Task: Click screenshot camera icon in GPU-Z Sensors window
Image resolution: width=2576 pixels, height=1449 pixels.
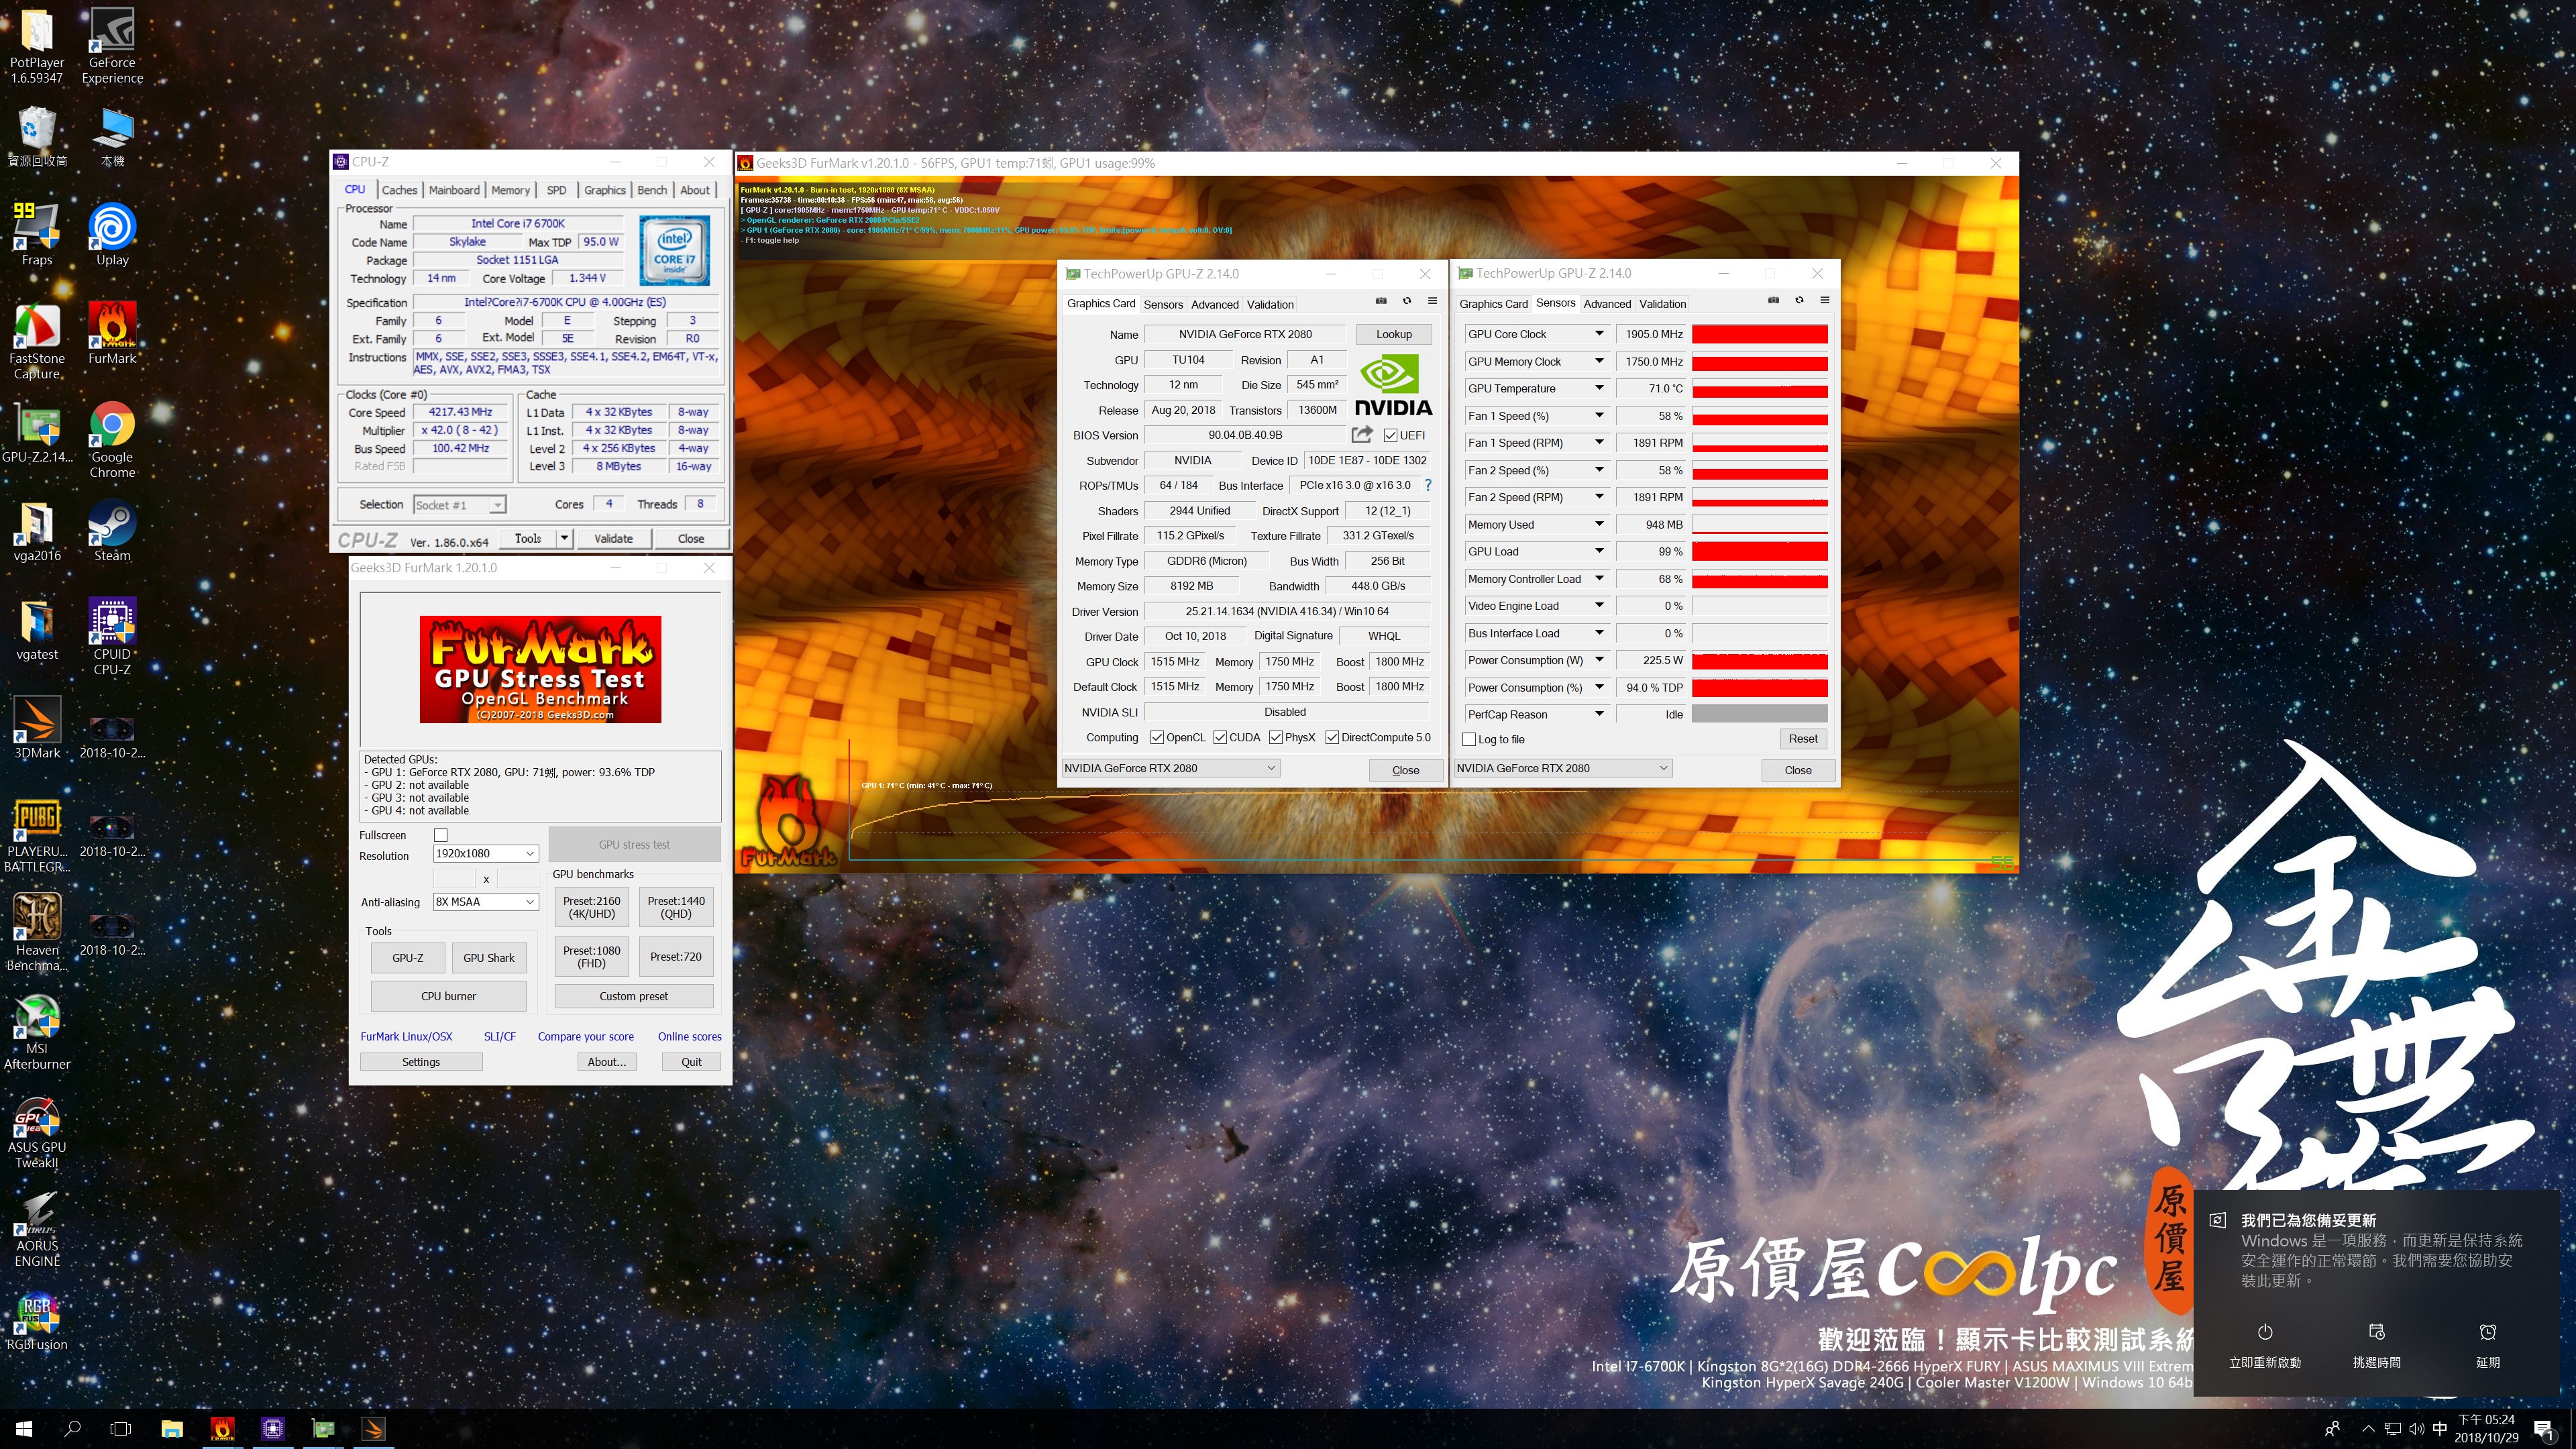Action: pos(1773,300)
